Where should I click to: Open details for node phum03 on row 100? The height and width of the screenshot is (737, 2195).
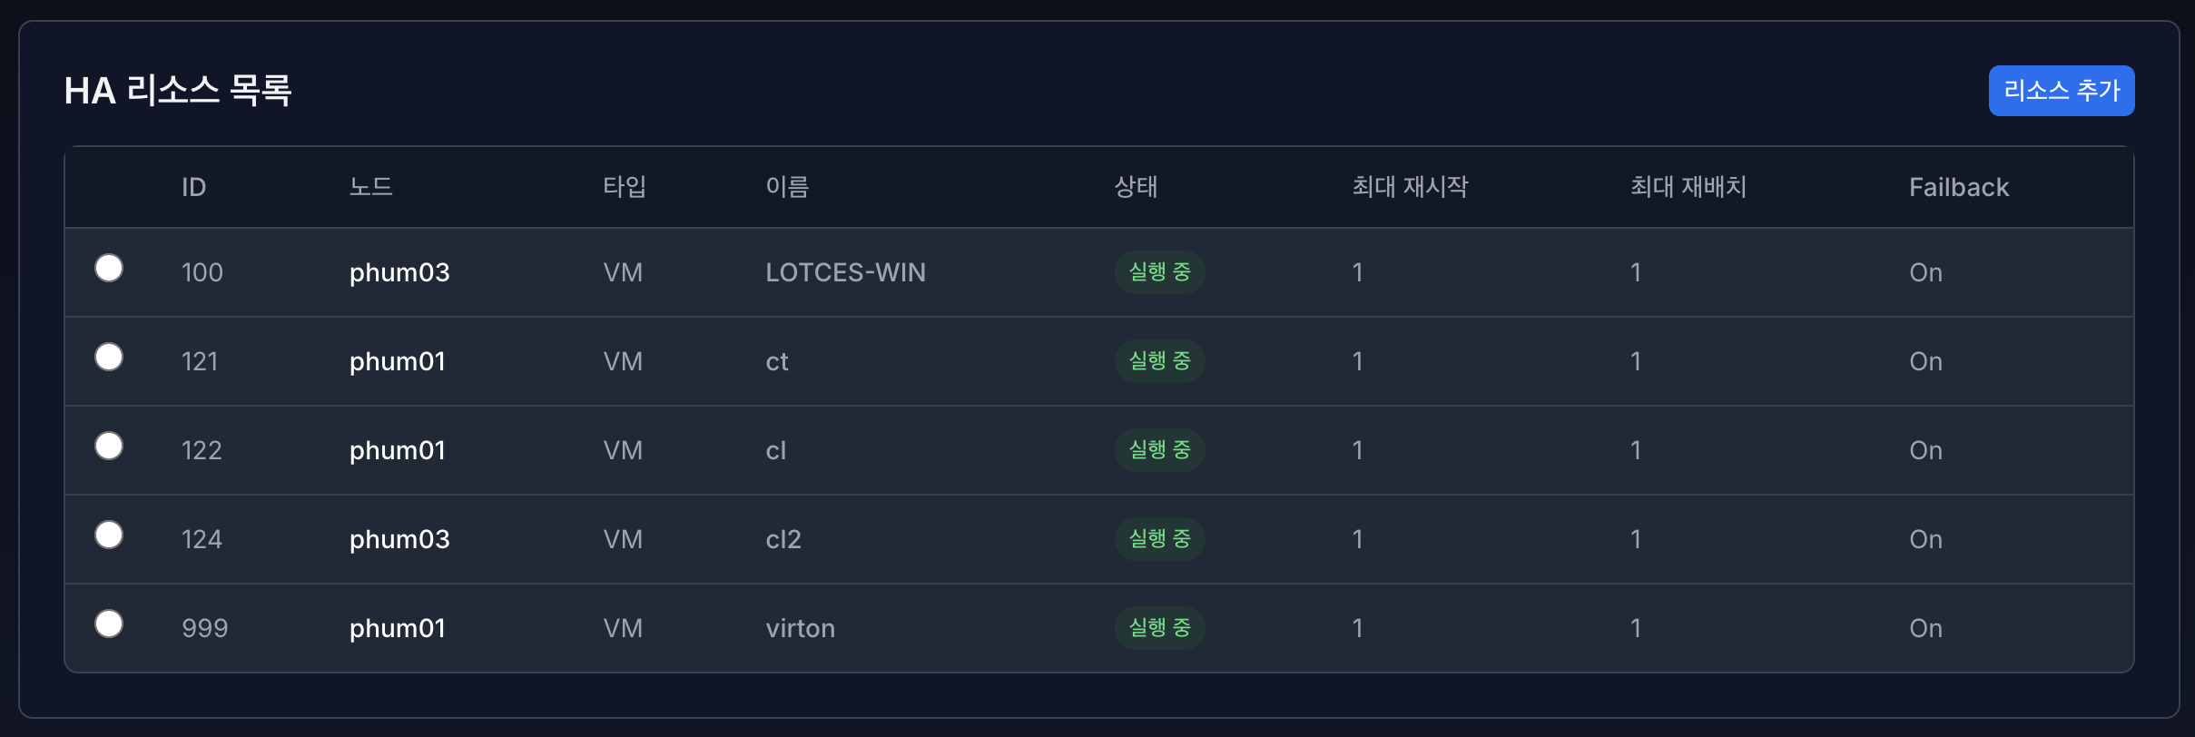coord(399,272)
